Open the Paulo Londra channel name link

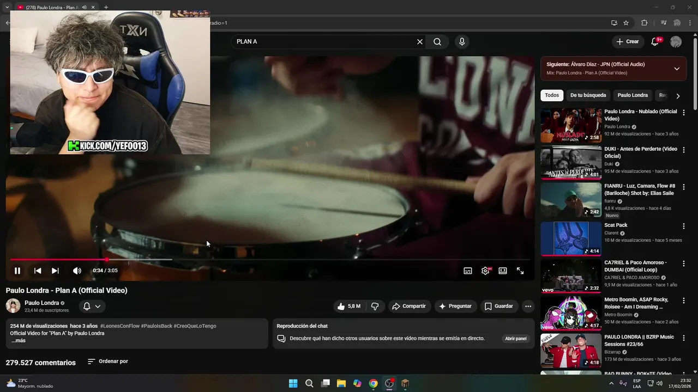(x=41, y=303)
